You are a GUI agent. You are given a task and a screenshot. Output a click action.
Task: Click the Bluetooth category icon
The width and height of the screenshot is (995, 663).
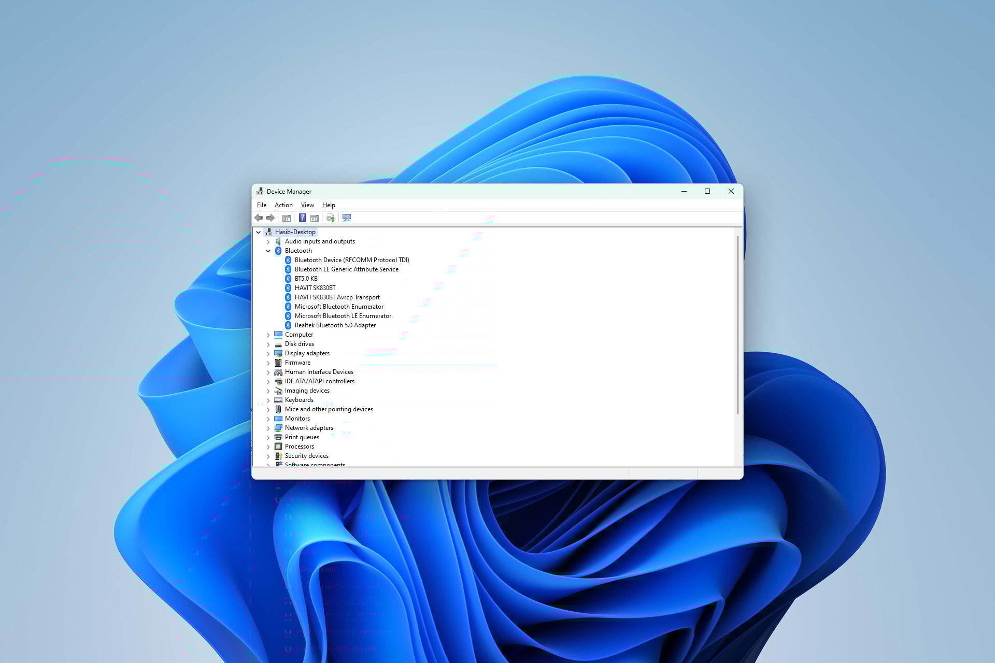pos(278,251)
